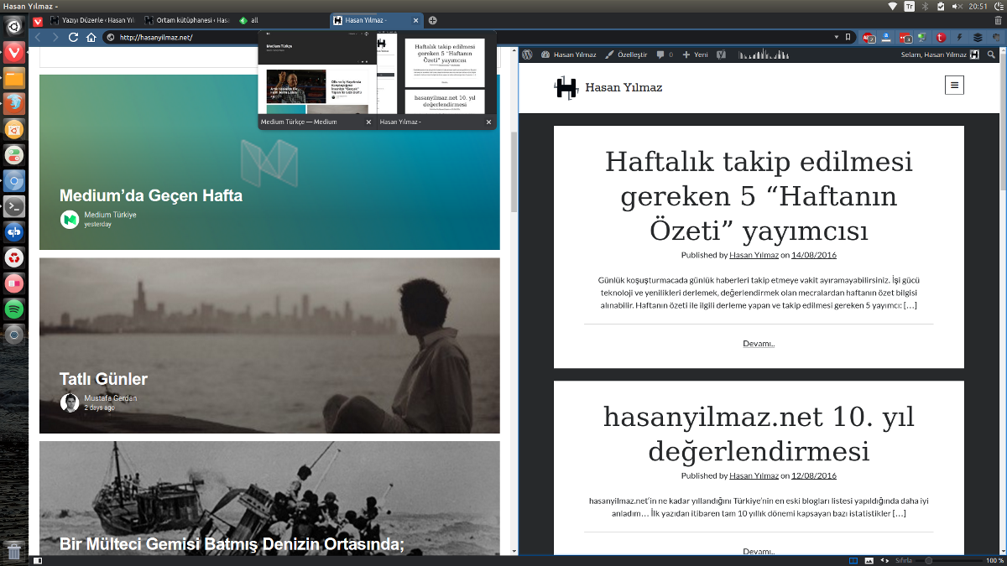Show site info globe icon in address bar
Screen dimensions: 1007x566
pyautogui.click(x=111, y=37)
